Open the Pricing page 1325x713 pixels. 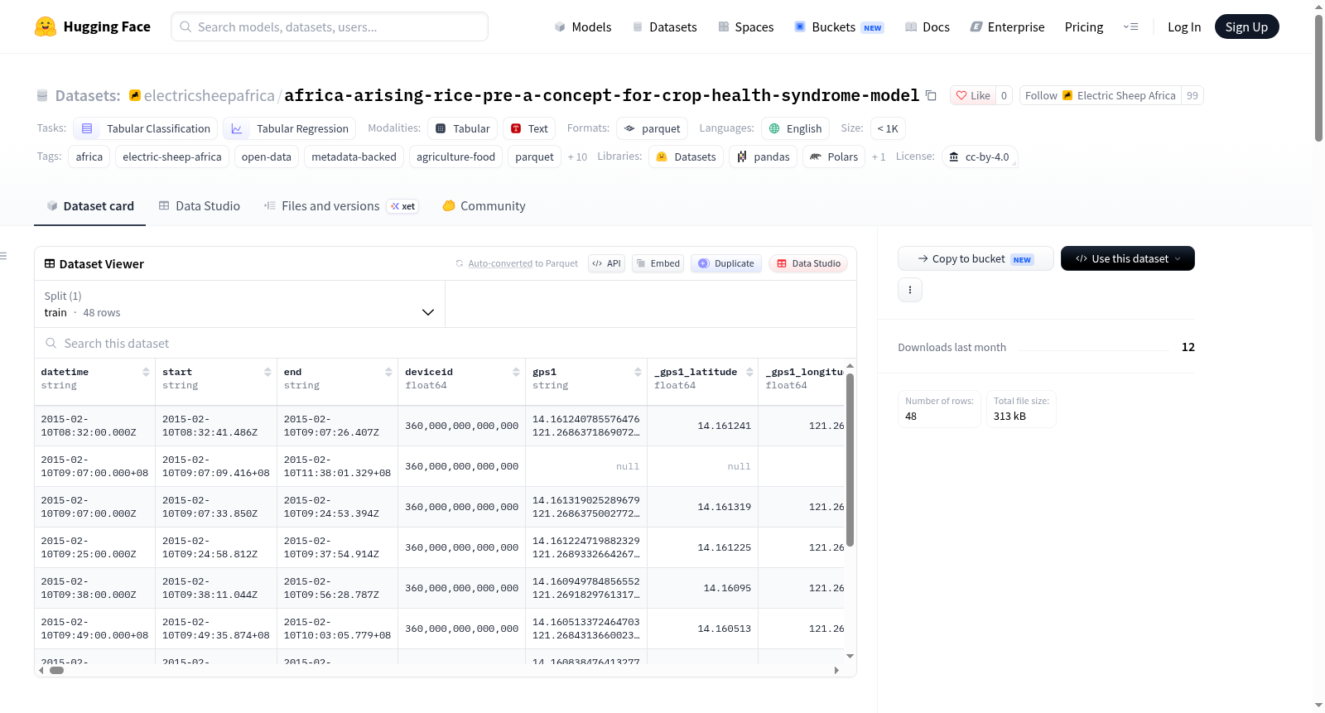point(1084,26)
